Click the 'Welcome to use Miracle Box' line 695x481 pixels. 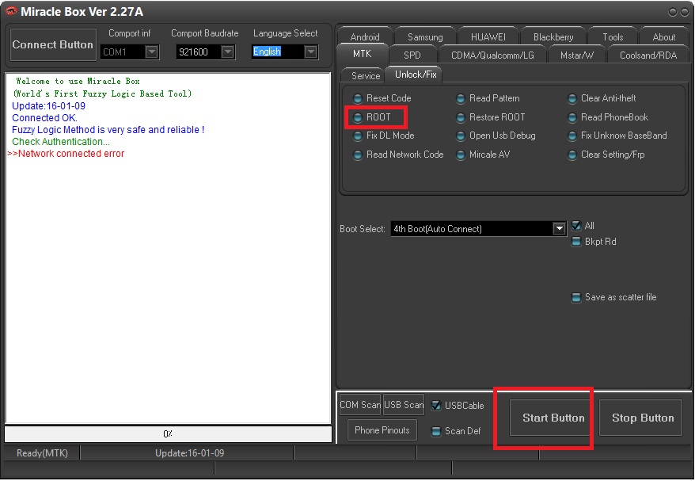(78, 81)
